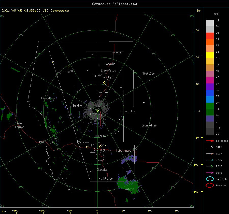The height and width of the screenshot is (214, 229).
Task: Click the yellow diamond marker above Calgary
Action: coord(101,147)
